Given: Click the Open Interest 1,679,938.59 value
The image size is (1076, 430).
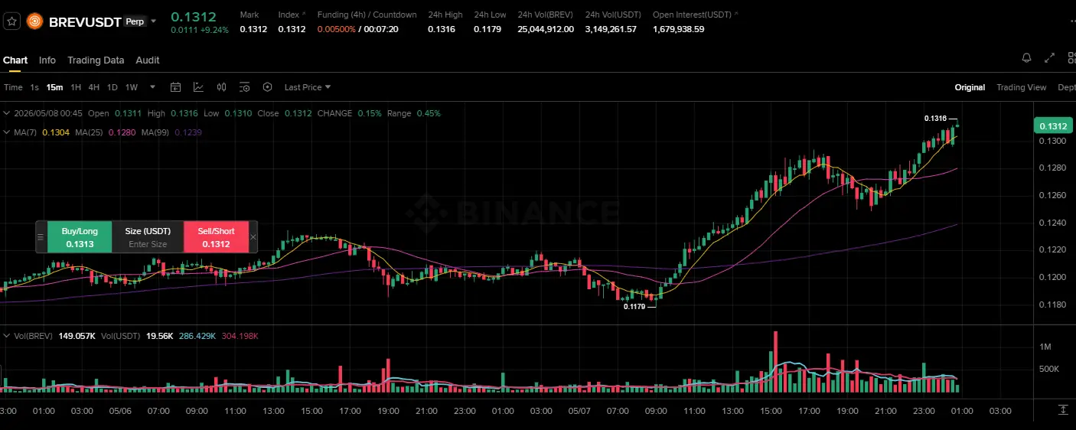Looking at the screenshot, I should tap(679, 29).
